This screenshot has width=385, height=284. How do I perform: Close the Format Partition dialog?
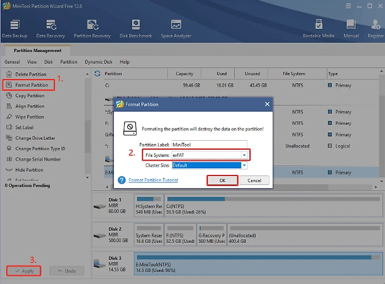pos(267,104)
